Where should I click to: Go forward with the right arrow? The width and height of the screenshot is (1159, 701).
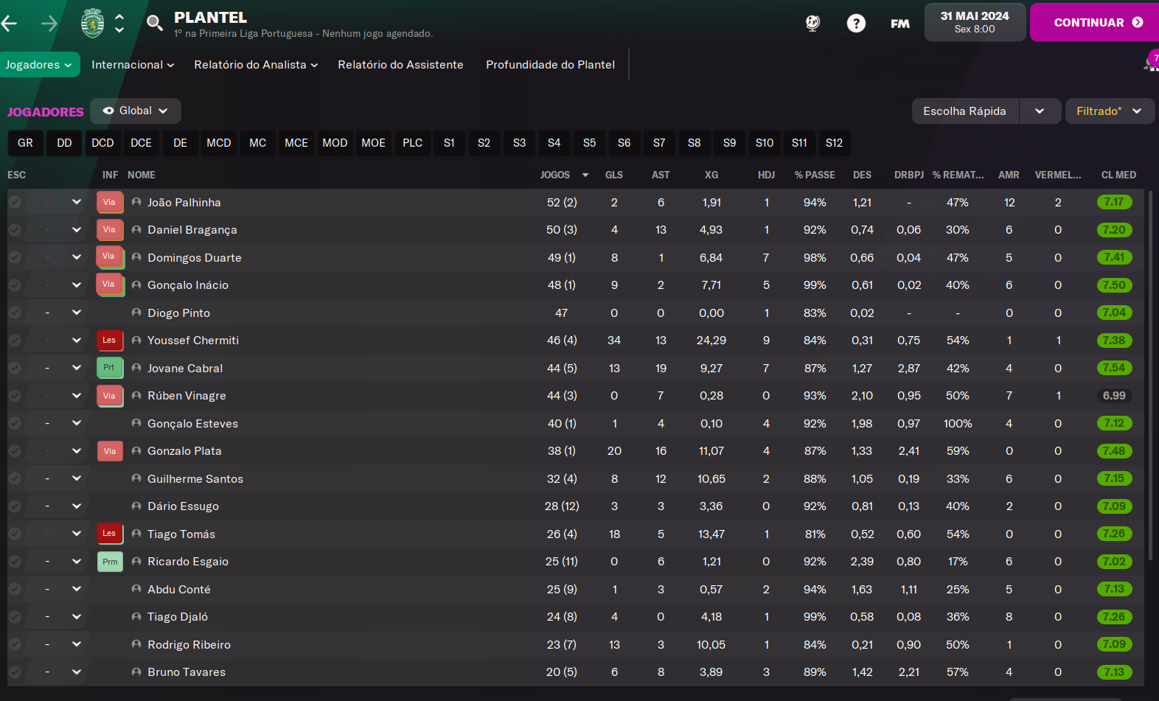coord(49,24)
